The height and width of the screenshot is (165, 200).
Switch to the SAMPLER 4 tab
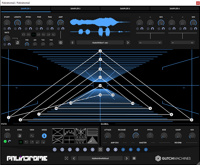174,9
